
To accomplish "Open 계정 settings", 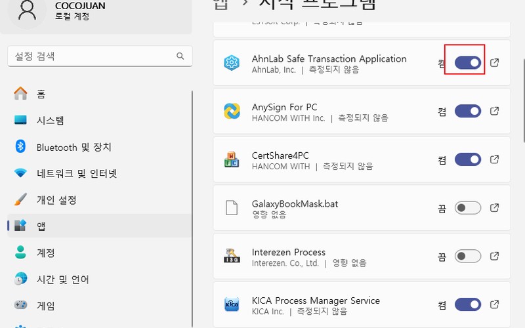I will pyautogui.click(x=100, y=253).
